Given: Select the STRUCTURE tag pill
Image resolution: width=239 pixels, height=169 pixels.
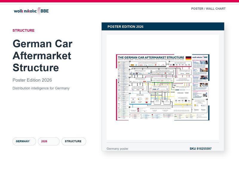Looking at the screenshot, I should (x=74, y=141).
